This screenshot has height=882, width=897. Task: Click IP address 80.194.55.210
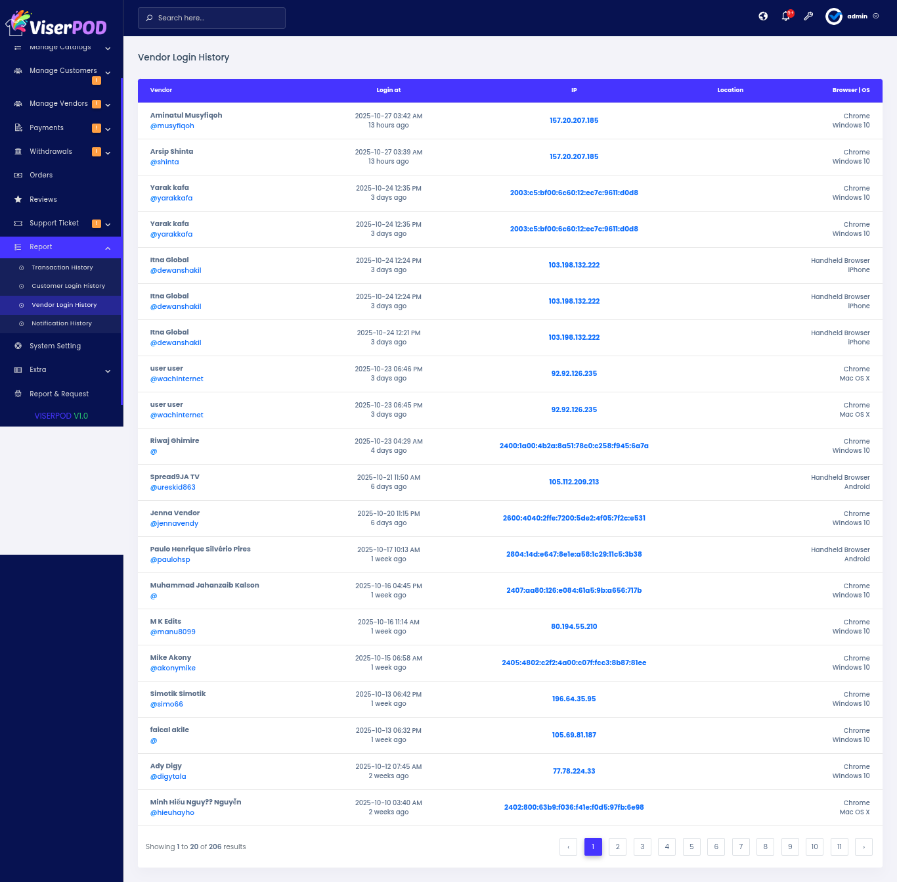tap(574, 627)
